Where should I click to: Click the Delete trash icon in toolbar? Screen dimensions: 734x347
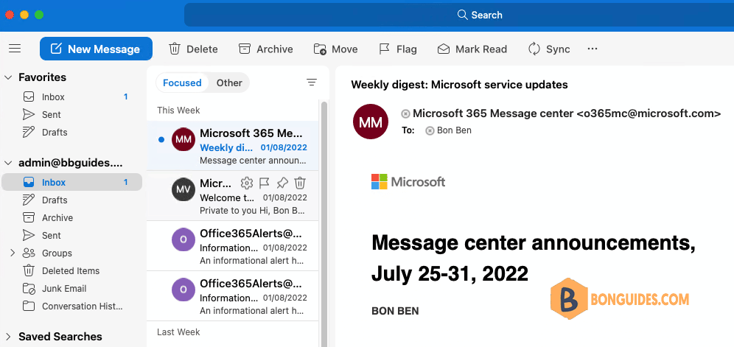tap(175, 49)
